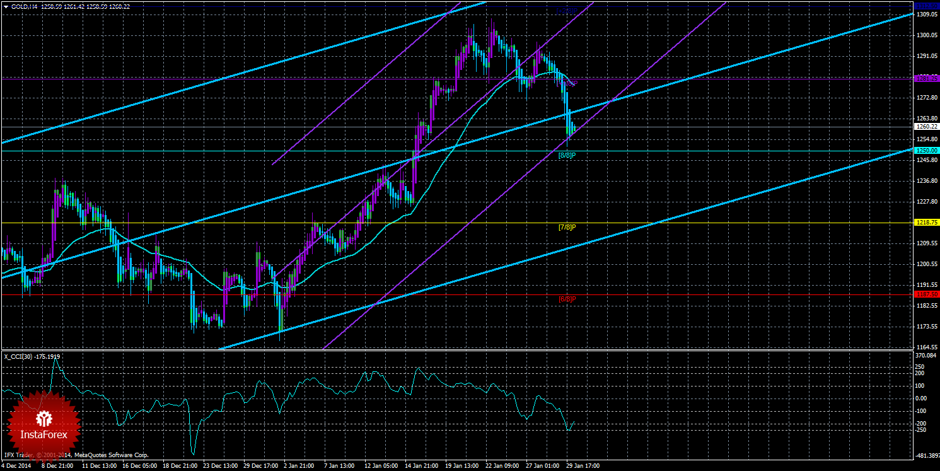Screen dimensions: 940x471
Task: Select the yellow 1218.75 price level tag
Action: click(927, 223)
